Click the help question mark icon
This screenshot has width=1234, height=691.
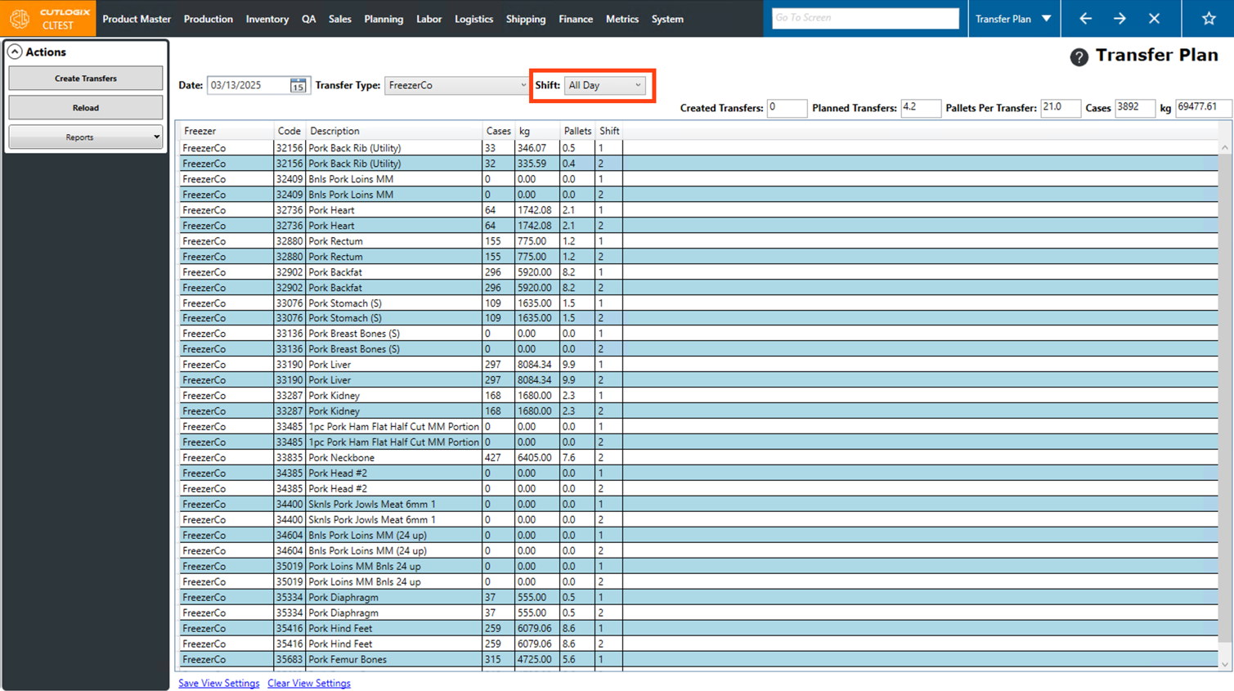[x=1079, y=56]
